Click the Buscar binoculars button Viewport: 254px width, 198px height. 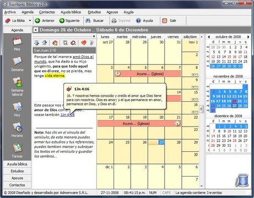point(95,20)
